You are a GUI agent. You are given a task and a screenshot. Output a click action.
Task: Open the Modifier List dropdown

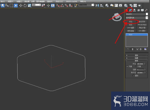(x=137, y=18)
